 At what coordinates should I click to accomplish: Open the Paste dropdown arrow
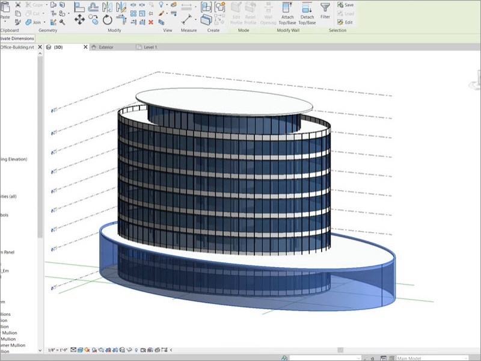click(5, 22)
